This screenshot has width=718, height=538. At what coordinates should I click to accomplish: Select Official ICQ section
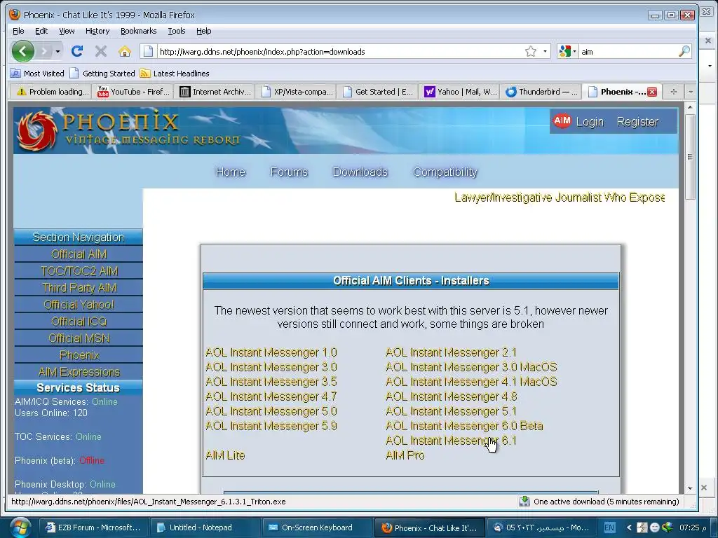(79, 322)
